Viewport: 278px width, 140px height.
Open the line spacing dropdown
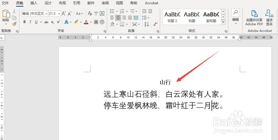click(146, 17)
